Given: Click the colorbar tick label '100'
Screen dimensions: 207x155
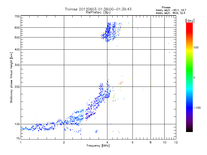Looking at the screenshot, I should point(196,48).
